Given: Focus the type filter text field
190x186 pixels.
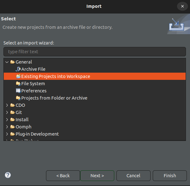Looking at the screenshot, I should [x=95, y=52].
